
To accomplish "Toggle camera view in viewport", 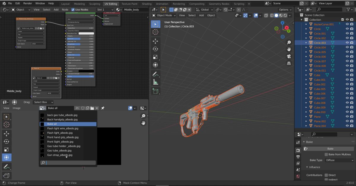I will (x=289, y=56).
